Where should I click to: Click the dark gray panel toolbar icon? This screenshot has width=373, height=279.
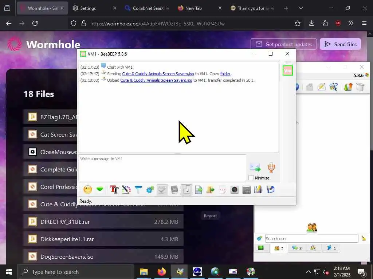pyautogui.click(x=247, y=190)
